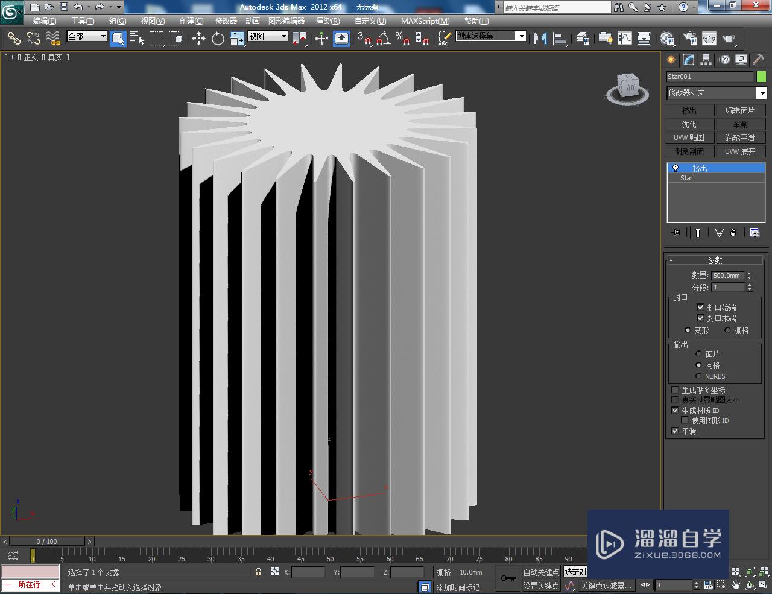
Task: Switch to the Hierarchy command panel tab
Action: point(706,60)
